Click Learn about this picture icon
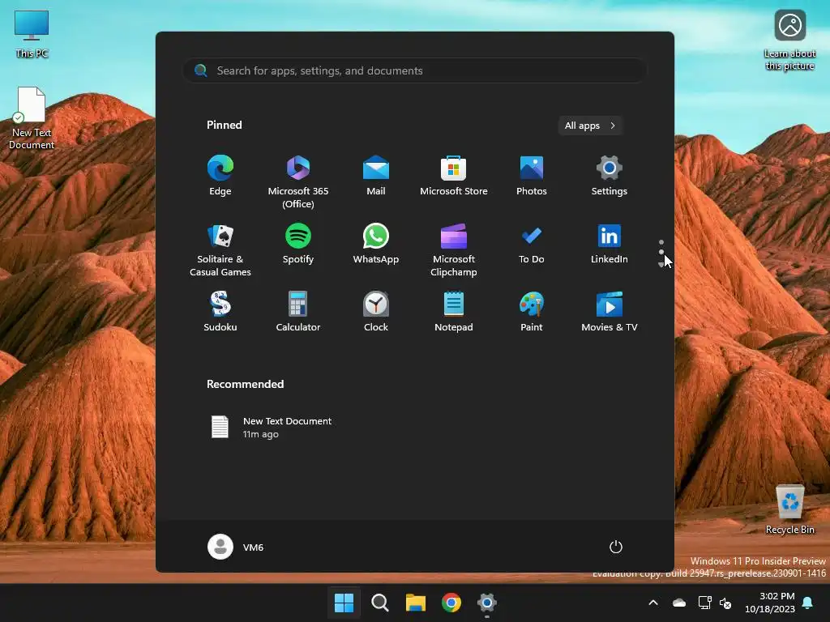The width and height of the screenshot is (830, 622). pyautogui.click(x=789, y=40)
